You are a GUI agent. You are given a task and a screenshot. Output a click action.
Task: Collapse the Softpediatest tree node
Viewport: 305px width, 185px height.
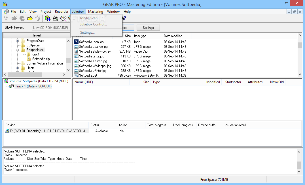[17, 50]
